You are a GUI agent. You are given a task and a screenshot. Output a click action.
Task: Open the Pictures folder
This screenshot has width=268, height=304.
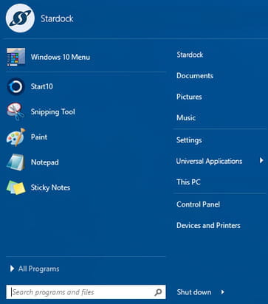pos(189,97)
